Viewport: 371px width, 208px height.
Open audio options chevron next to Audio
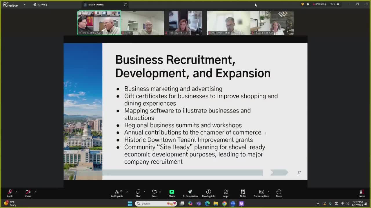(16, 191)
